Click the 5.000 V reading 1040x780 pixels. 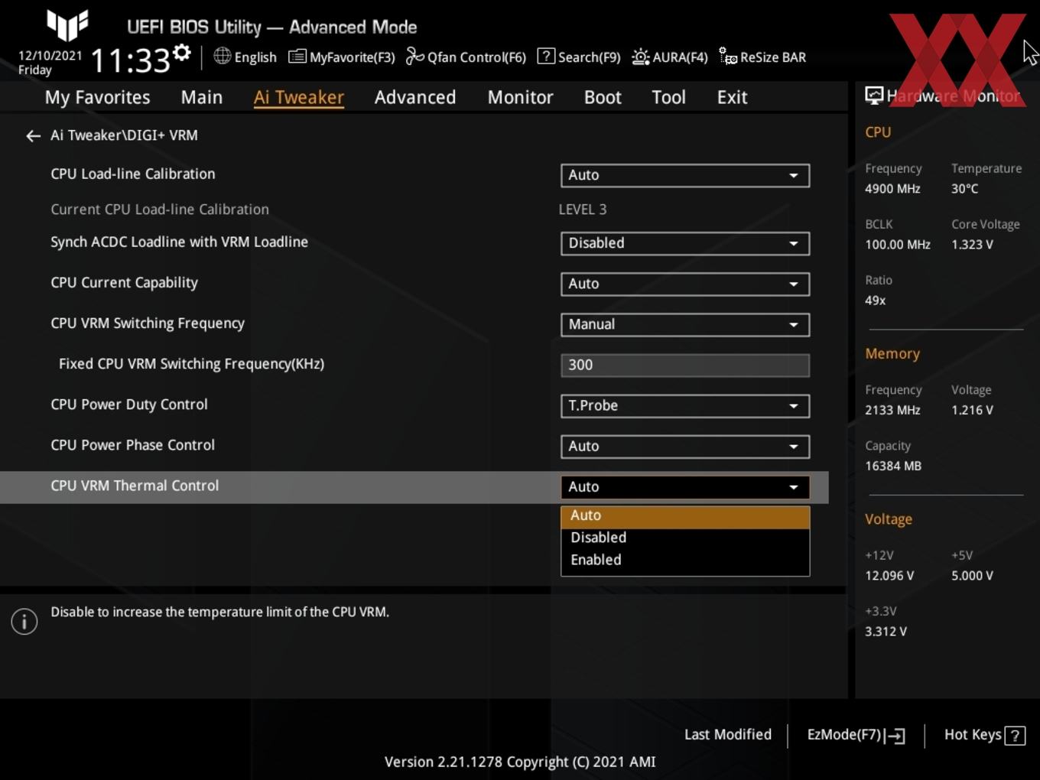coord(972,576)
